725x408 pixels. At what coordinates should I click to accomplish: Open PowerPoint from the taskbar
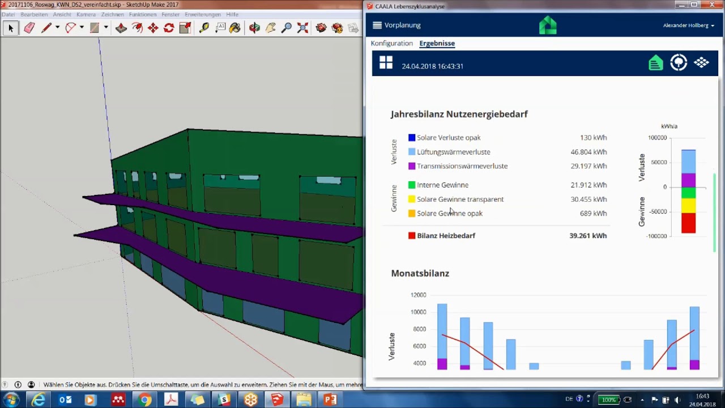330,400
